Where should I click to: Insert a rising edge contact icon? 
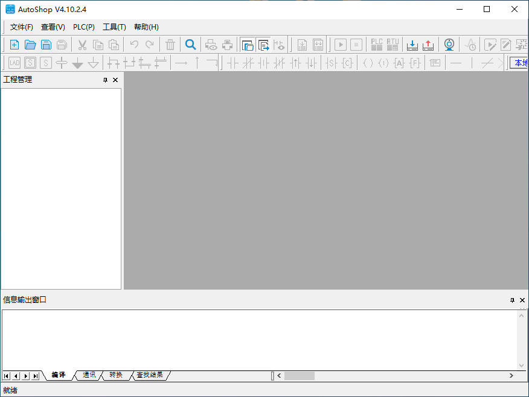[295, 63]
